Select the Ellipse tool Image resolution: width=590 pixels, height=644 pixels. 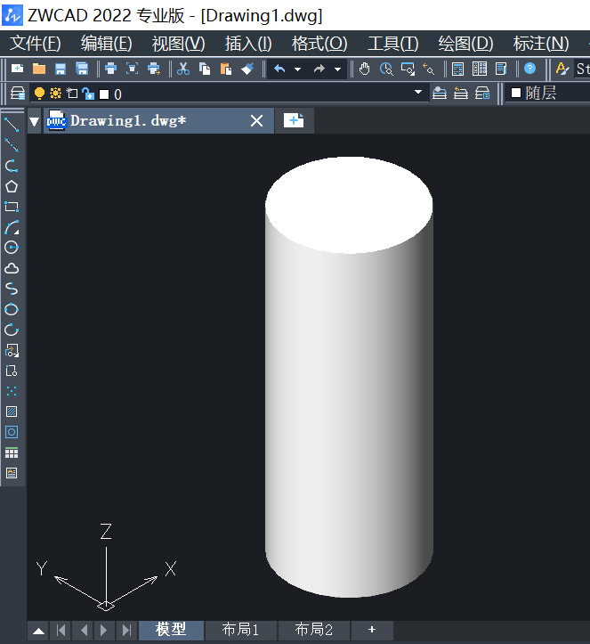click(12, 309)
